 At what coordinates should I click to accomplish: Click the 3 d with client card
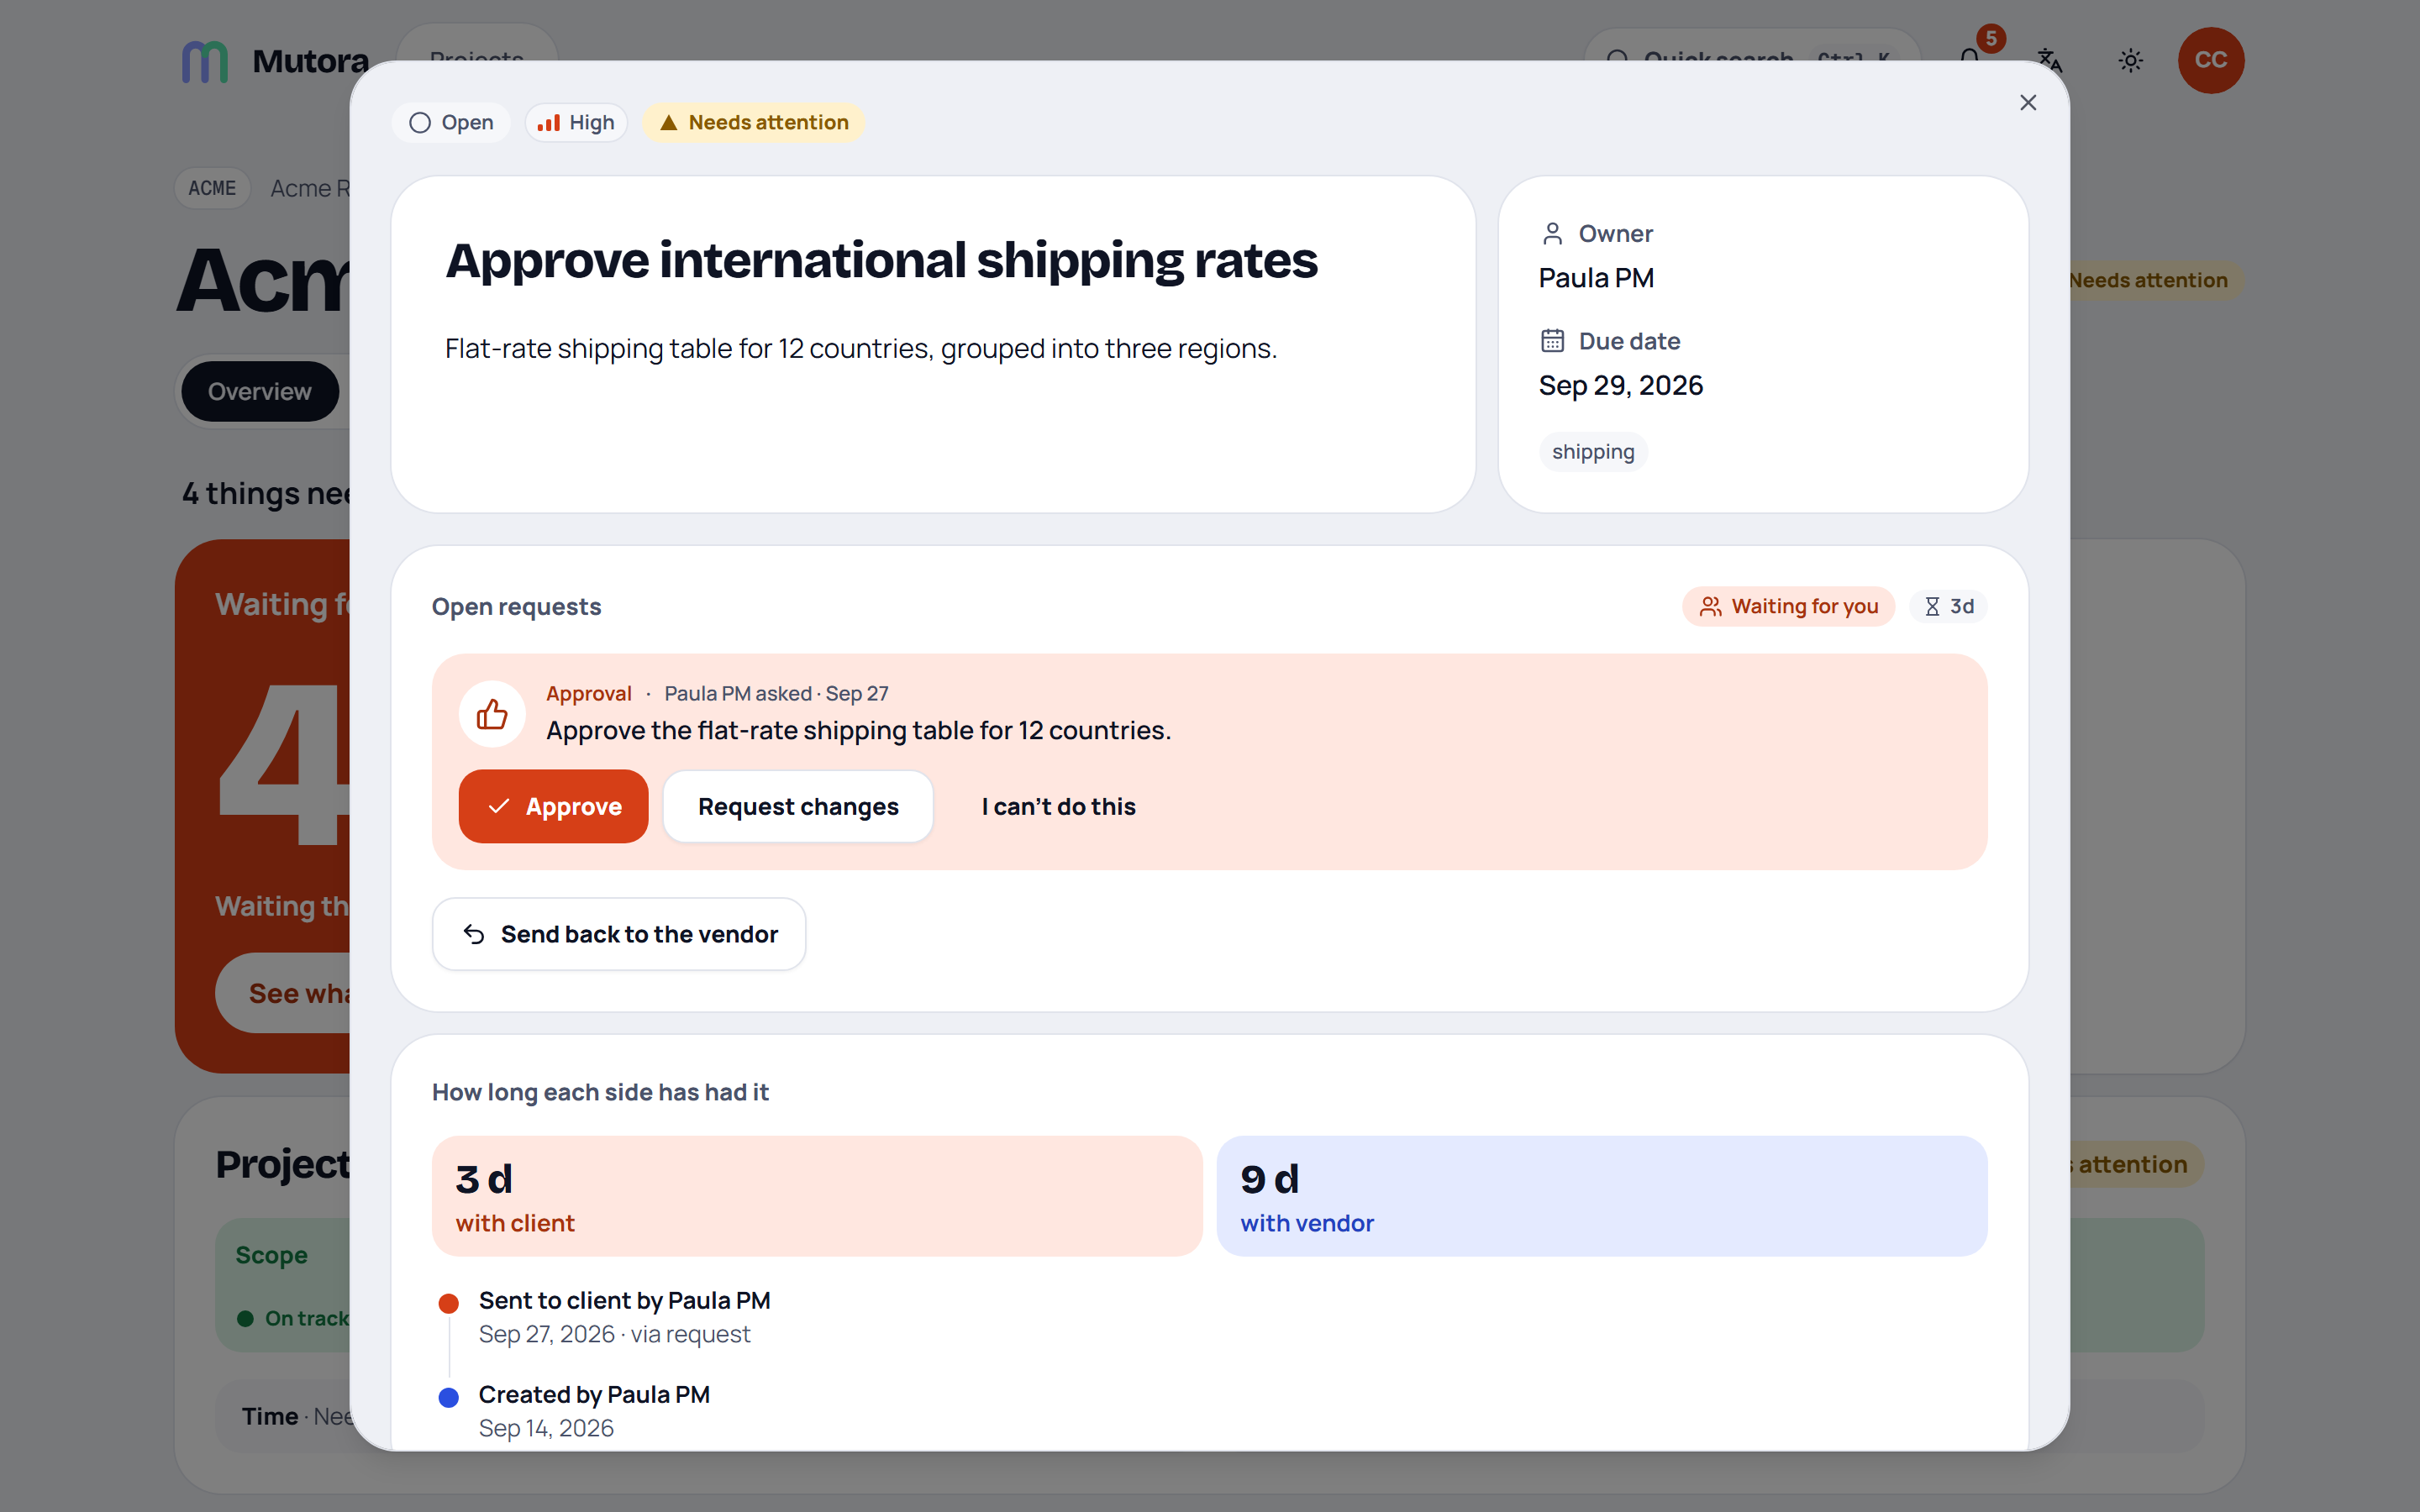(817, 1196)
